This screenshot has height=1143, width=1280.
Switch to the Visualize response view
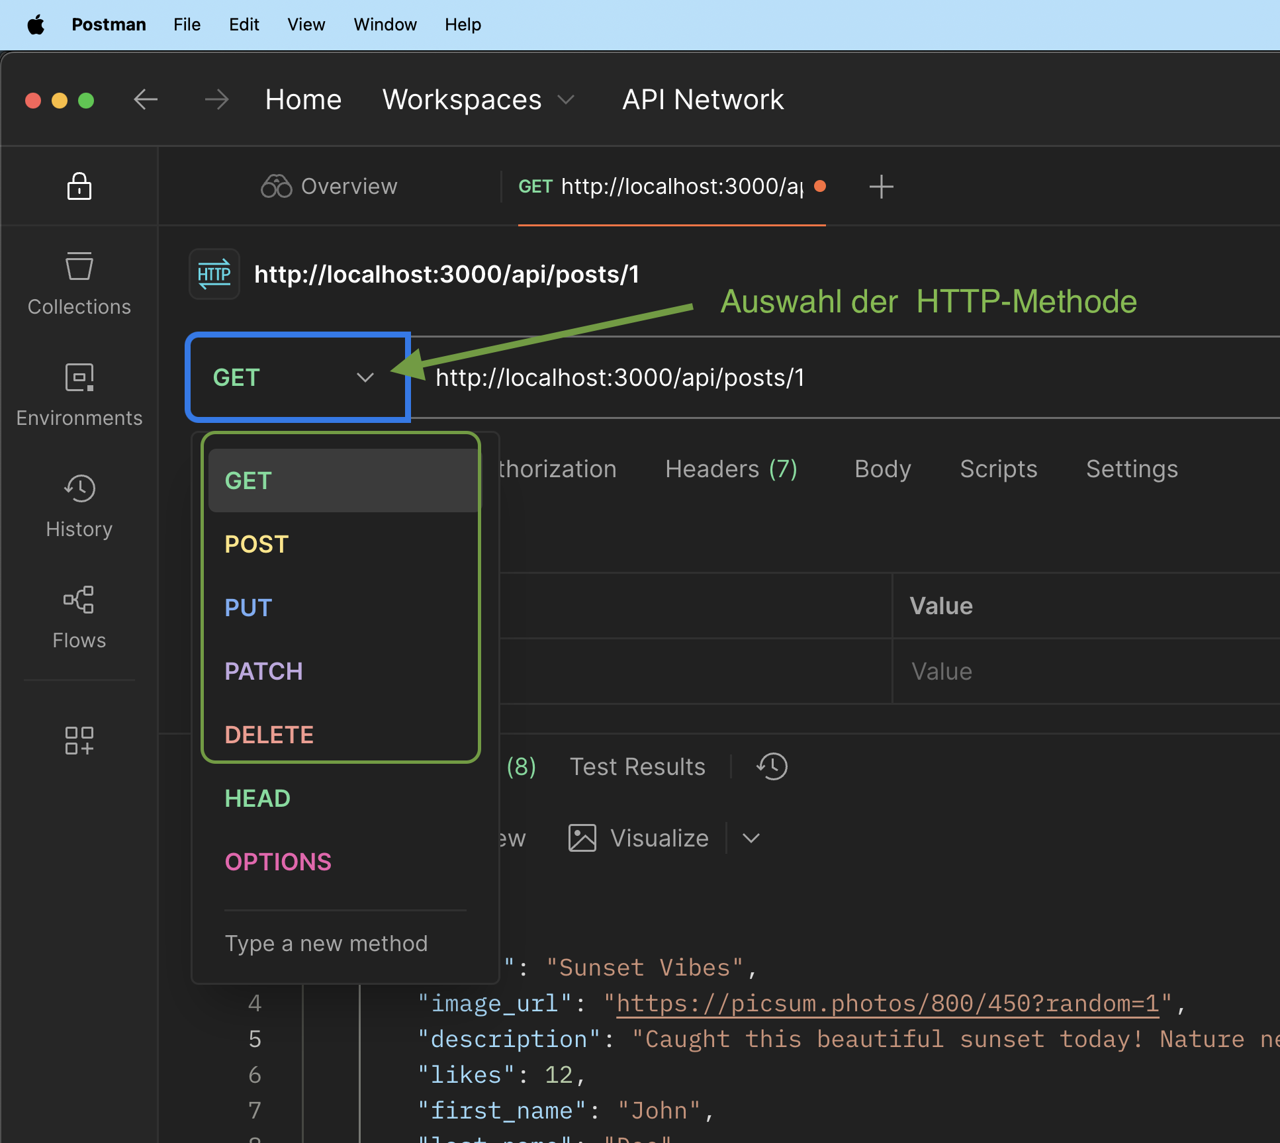(x=639, y=838)
